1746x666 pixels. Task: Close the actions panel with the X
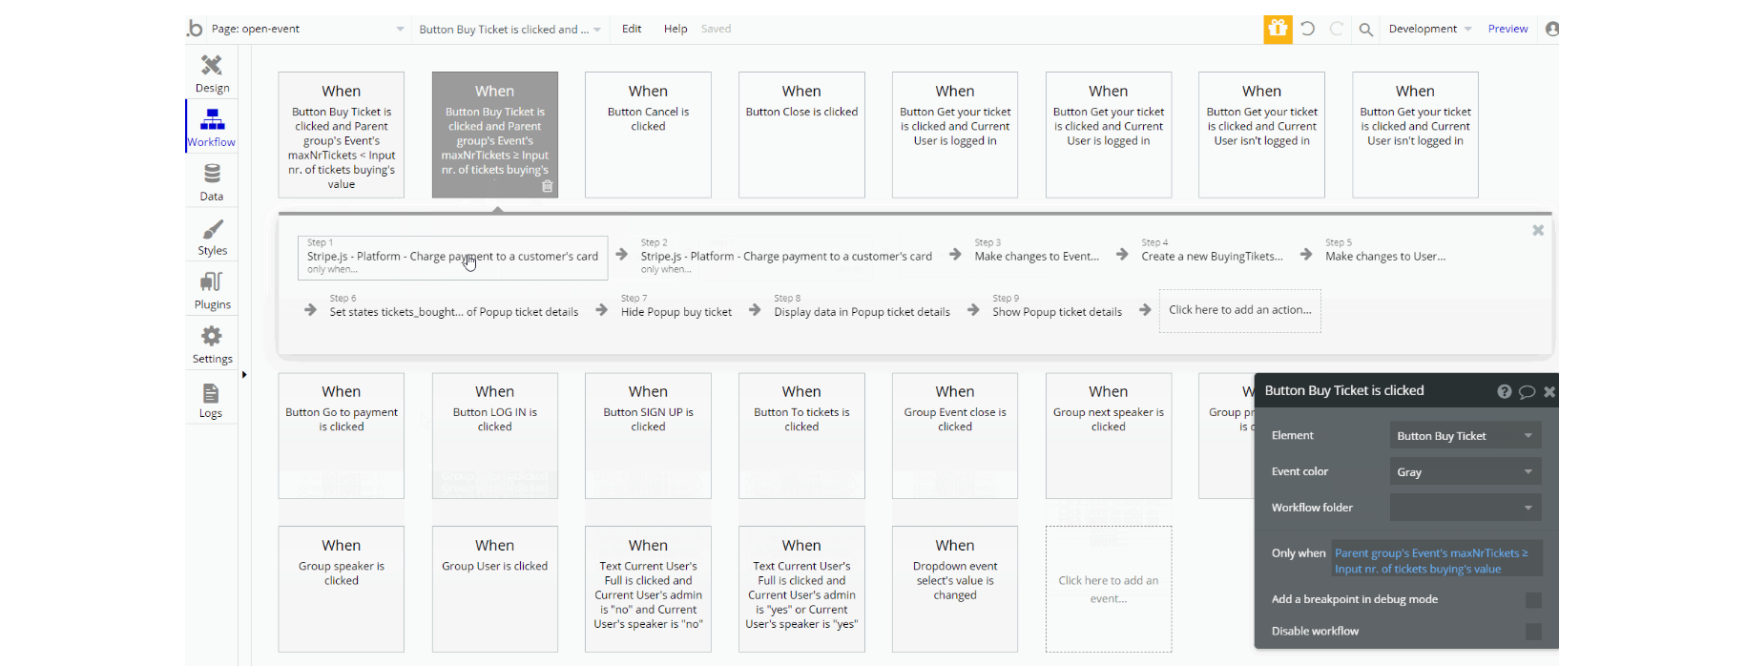[x=1538, y=230]
